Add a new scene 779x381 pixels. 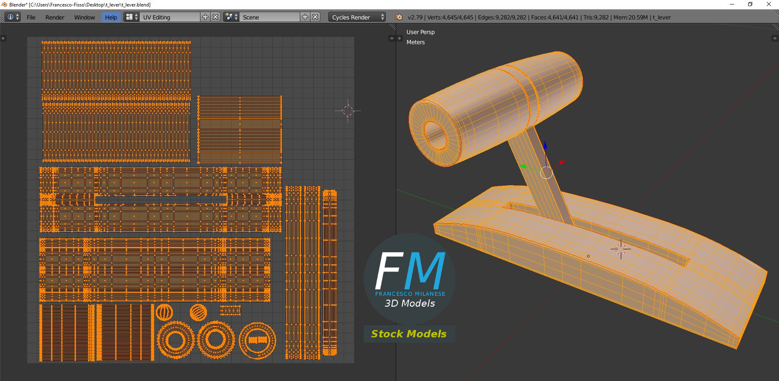305,17
